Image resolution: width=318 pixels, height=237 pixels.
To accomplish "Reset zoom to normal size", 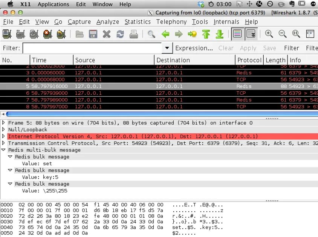I will (x=296, y=34).
